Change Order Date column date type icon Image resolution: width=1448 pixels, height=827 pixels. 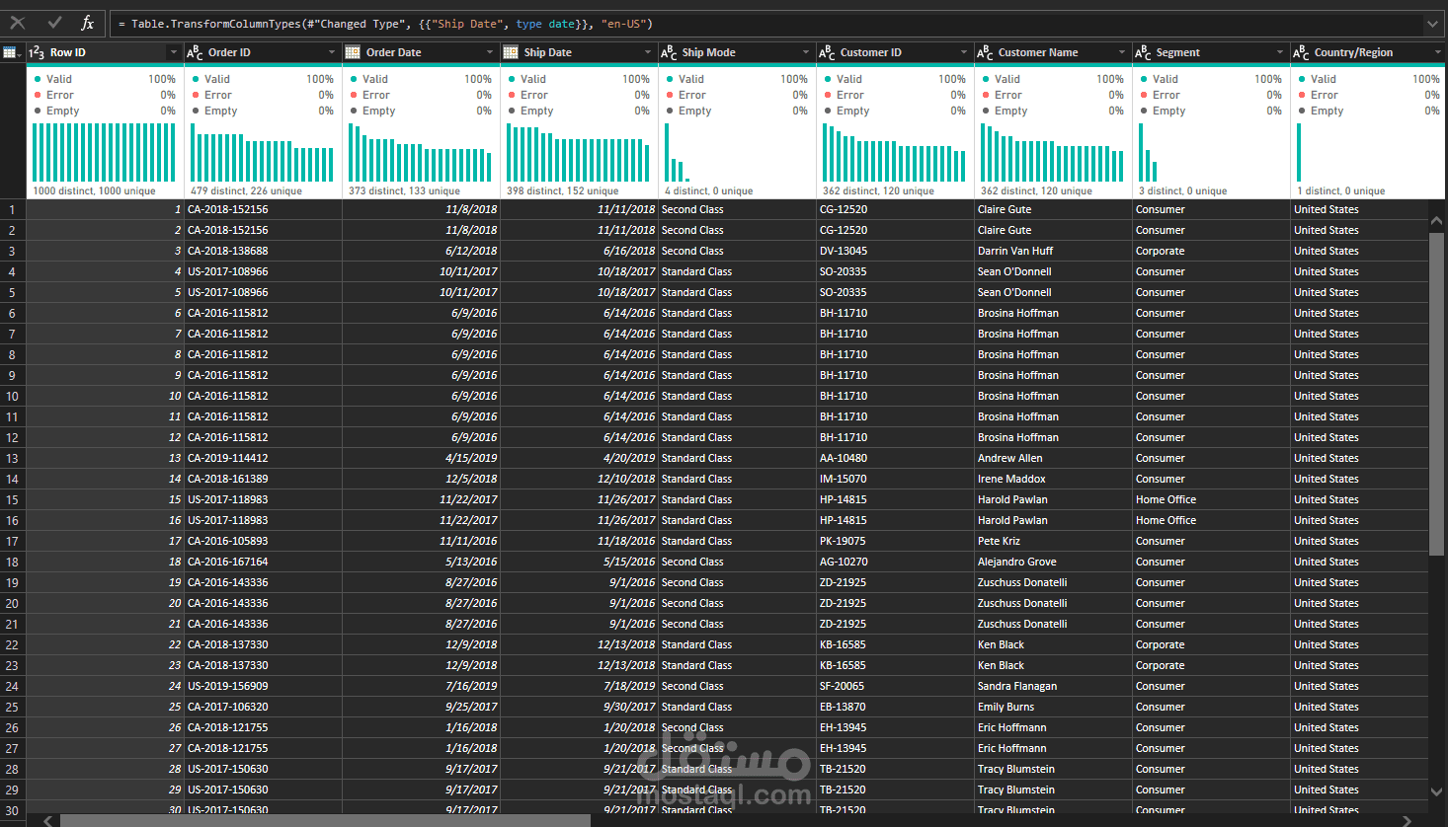(353, 52)
